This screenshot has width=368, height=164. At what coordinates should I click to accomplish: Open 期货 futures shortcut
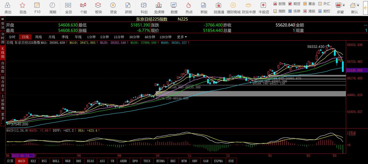coord(294,4)
